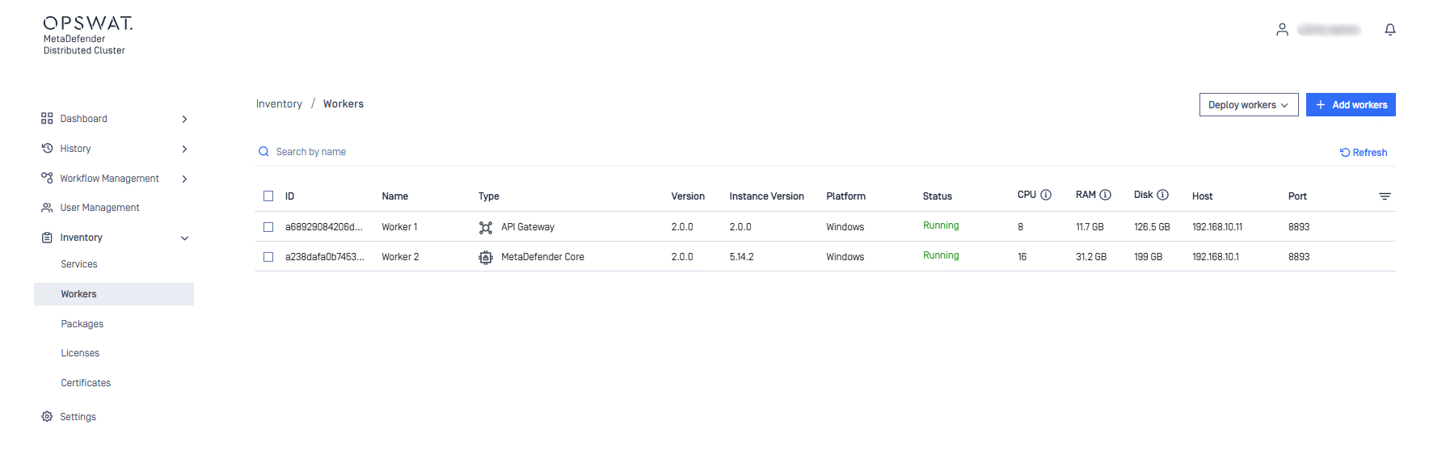Expand the History menu chevron

coord(184,149)
